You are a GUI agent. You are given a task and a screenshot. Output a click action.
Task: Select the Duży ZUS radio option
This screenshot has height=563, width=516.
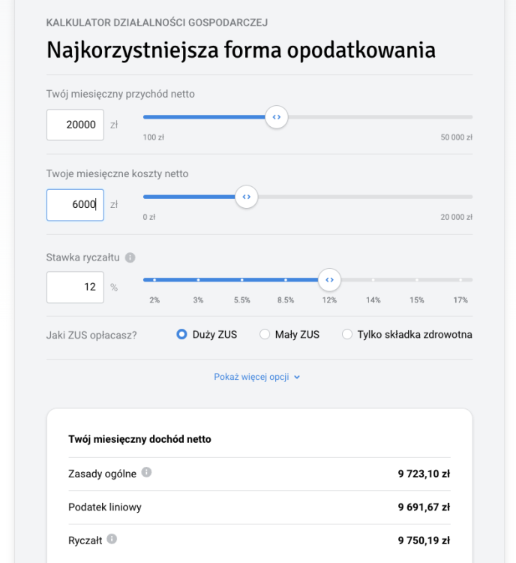click(181, 335)
